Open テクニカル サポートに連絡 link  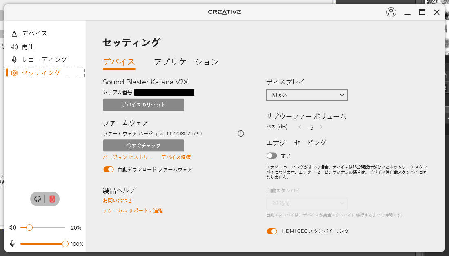(x=133, y=210)
